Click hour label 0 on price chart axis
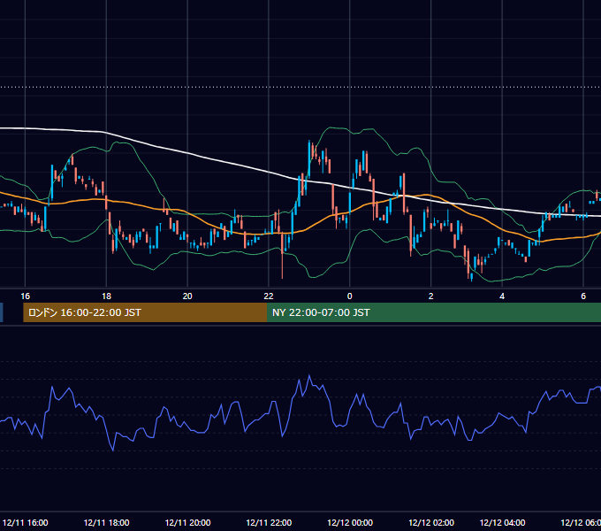Screen dimensions: 601x531 pos(349,296)
